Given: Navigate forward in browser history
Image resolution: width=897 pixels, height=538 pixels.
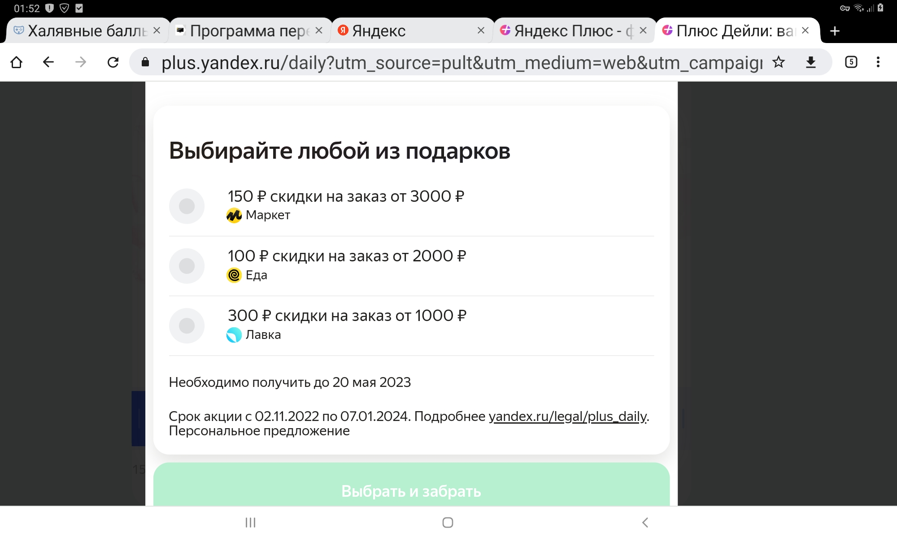Looking at the screenshot, I should [81, 62].
